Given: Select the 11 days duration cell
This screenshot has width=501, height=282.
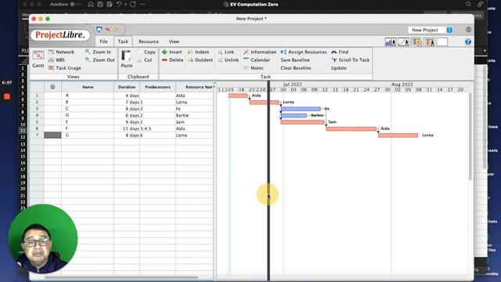Looking at the screenshot, I should (x=127, y=128).
